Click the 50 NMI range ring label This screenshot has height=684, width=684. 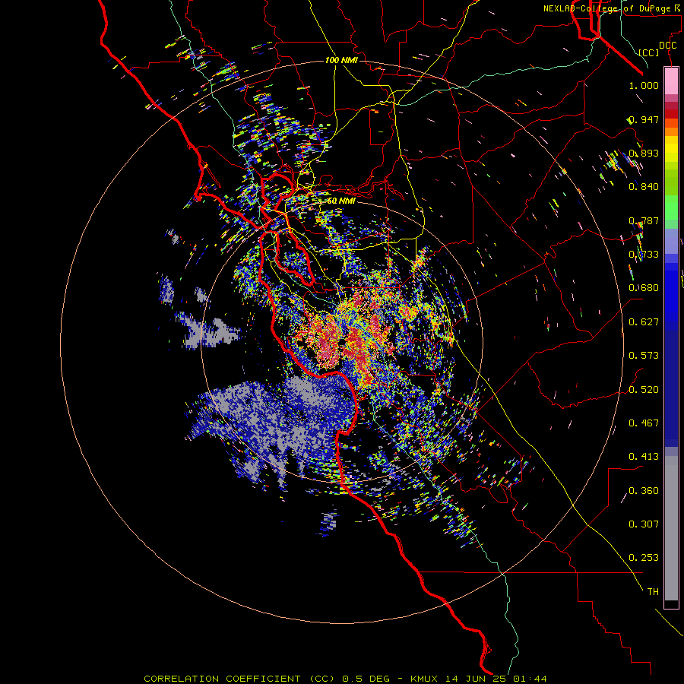tap(341, 201)
